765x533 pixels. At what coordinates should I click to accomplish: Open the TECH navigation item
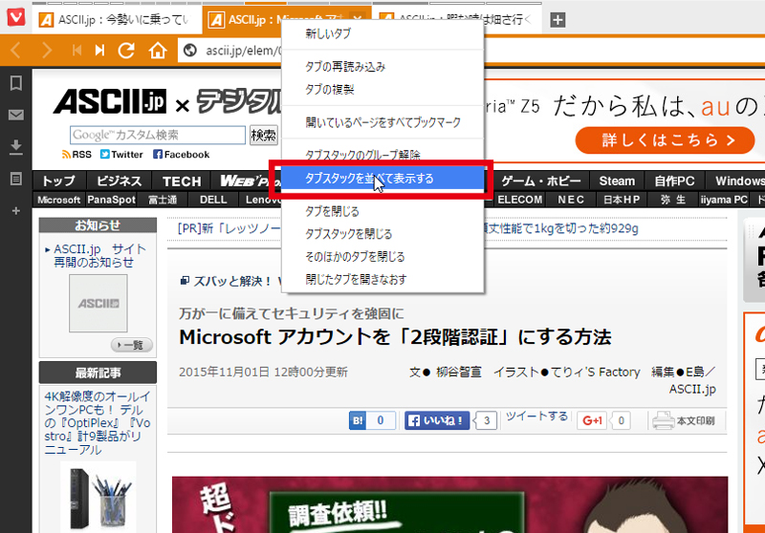(182, 181)
